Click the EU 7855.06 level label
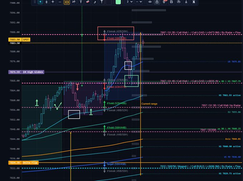Viewport: 243px width, 181px height. pyautogui.click(x=234, y=112)
